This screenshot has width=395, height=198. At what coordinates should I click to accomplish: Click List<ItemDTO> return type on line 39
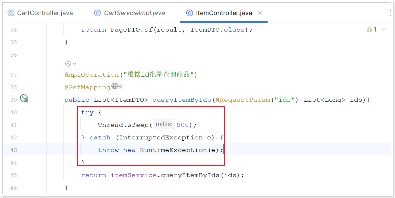tap(121, 100)
